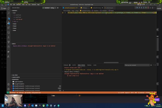Expand the Global scope
This screenshot has height=108, width=162.
point(14,31)
